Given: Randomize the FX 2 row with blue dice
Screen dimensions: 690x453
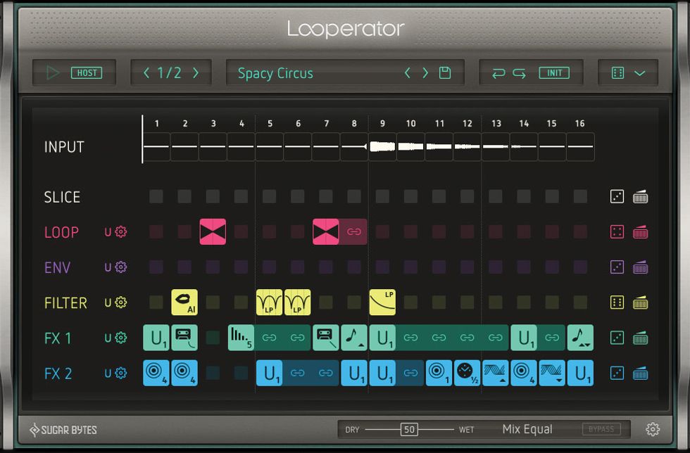Looking at the screenshot, I should tap(617, 374).
